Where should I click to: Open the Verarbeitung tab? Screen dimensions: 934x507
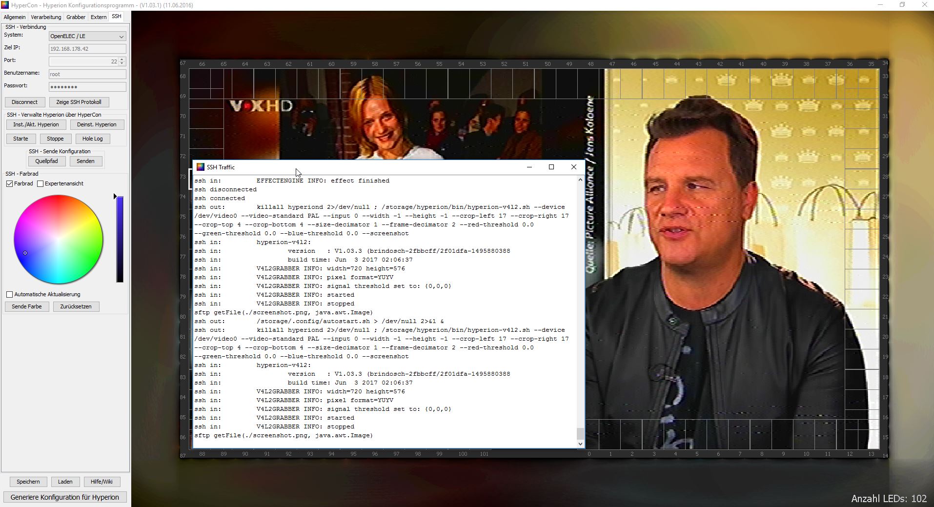pyautogui.click(x=46, y=17)
